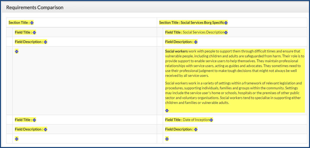The width and height of the screenshot is (310, 148).
Task: Click the Social Services Borg Specific section title text
Action: click(202, 23)
